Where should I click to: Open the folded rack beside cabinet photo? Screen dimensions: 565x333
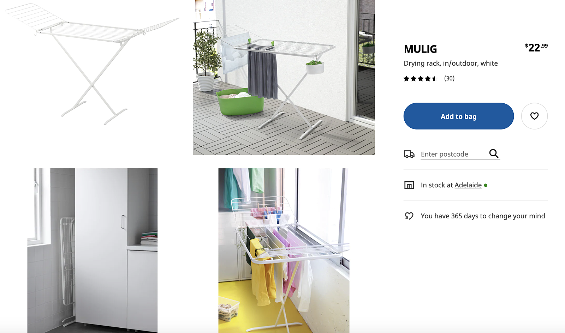point(93,250)
